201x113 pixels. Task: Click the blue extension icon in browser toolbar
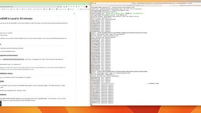[76, 7]
